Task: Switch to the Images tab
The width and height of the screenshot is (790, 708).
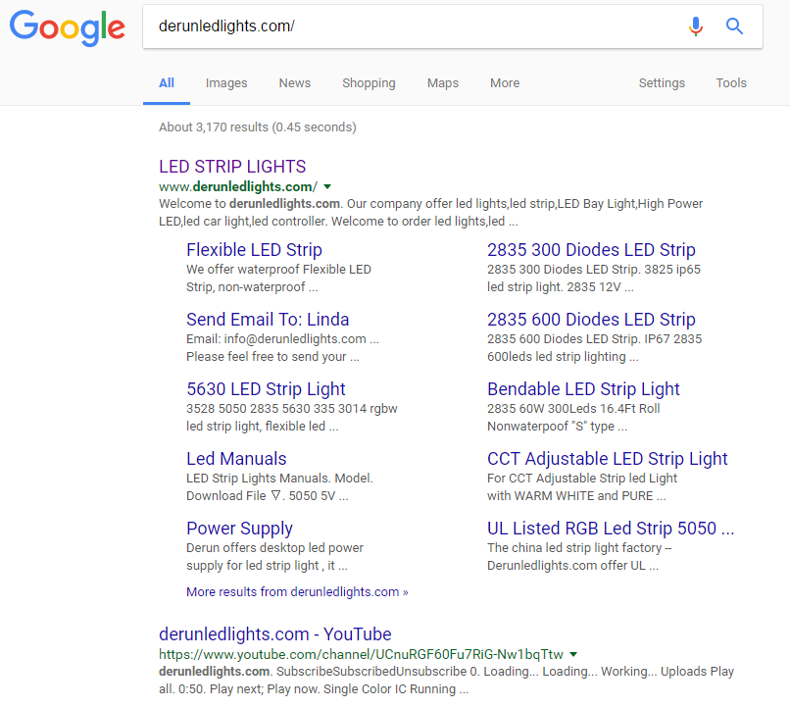Action: [x=226, y=83]
